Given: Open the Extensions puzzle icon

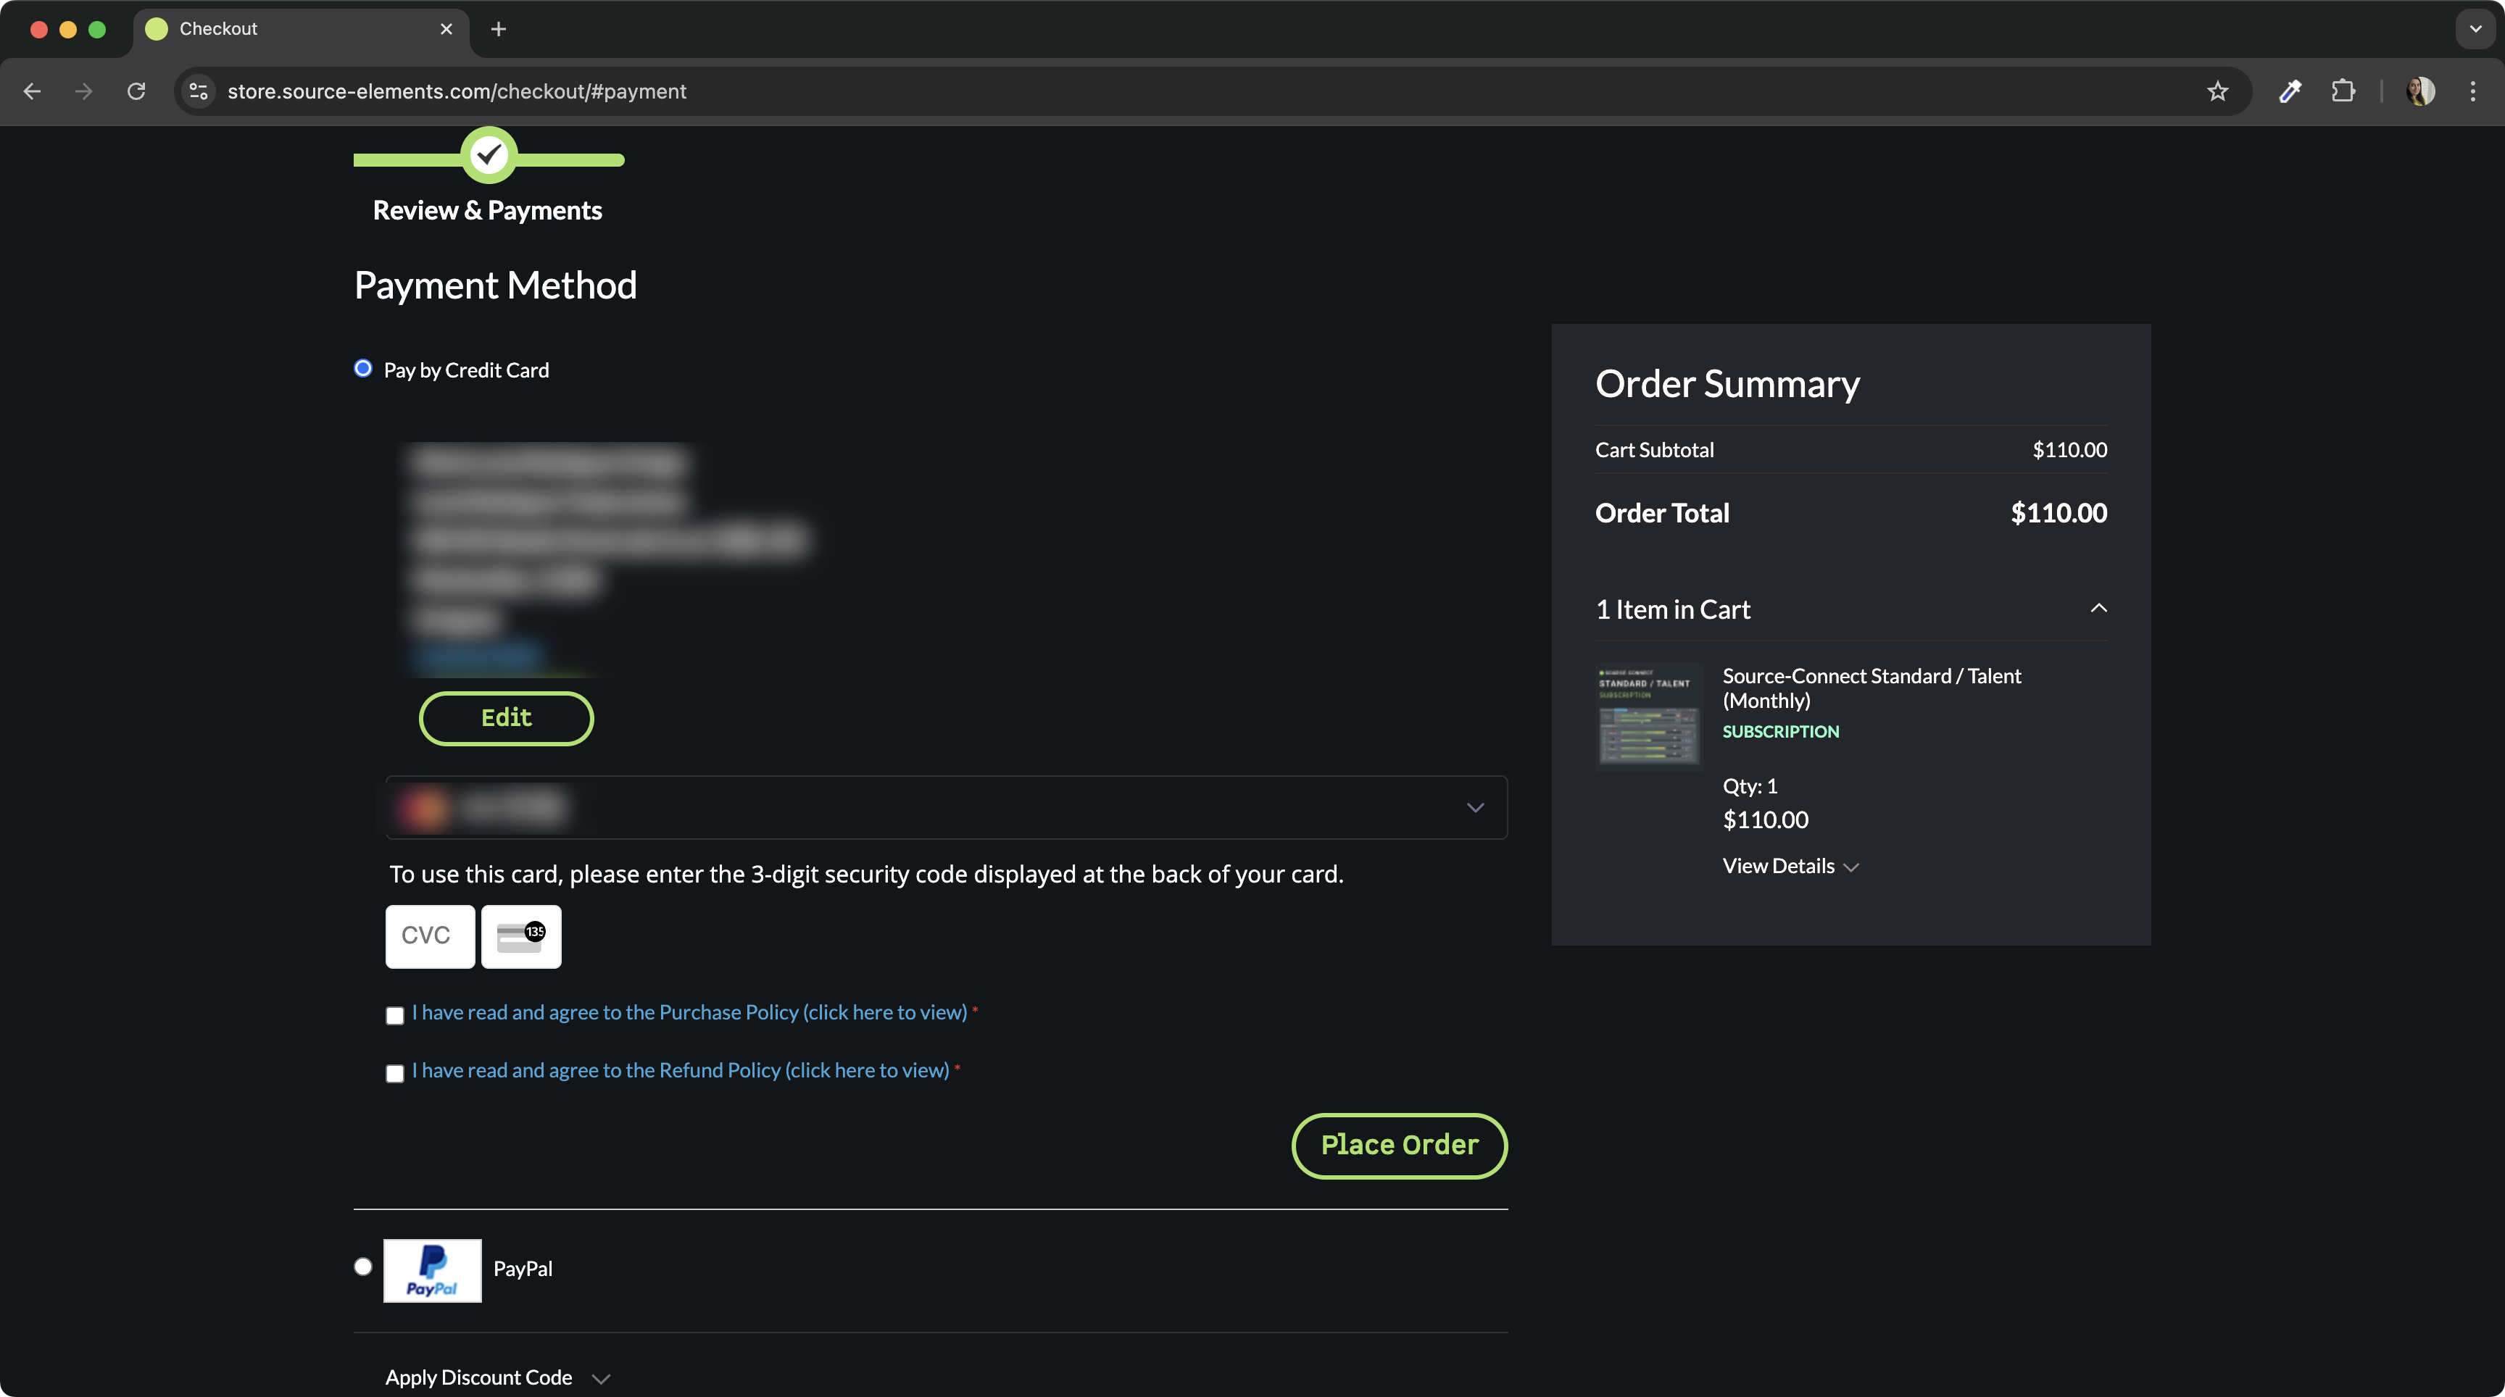Looking at the screenshot, I should (x=2343, y=91).
